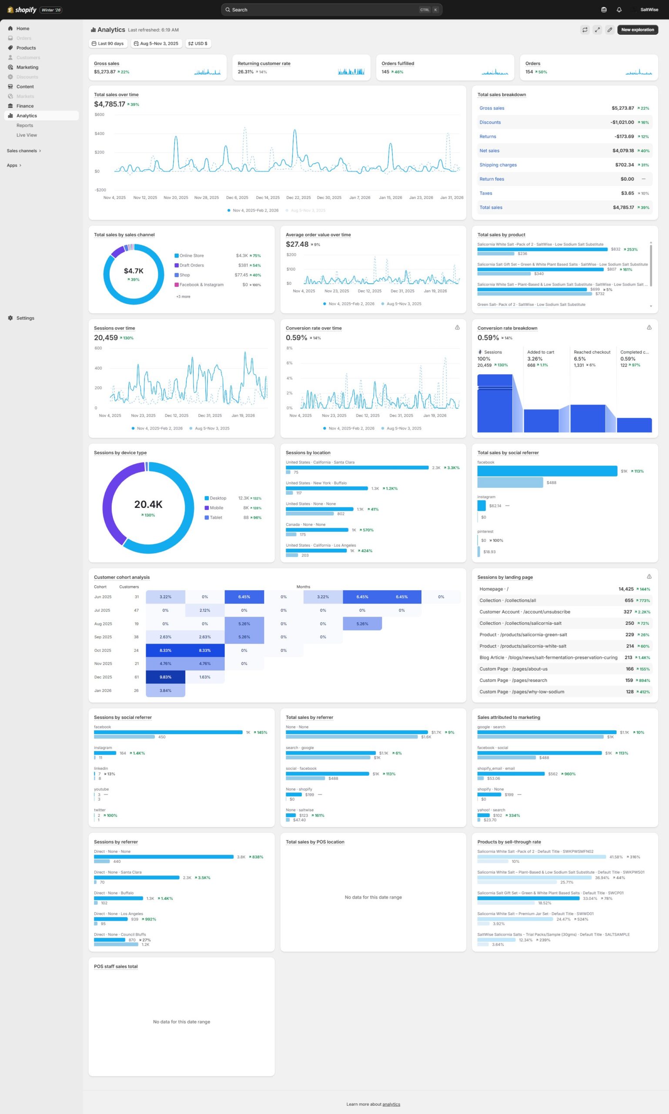Click warning icon on Sessions by landing page

click(649, 577)
